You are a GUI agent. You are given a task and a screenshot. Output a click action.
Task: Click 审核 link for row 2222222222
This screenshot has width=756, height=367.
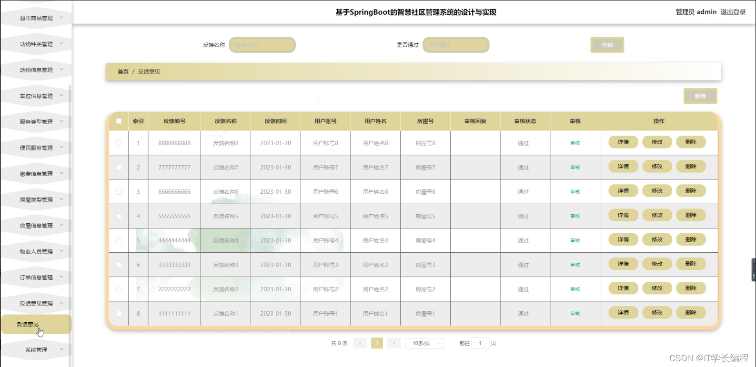click(575, 289)
